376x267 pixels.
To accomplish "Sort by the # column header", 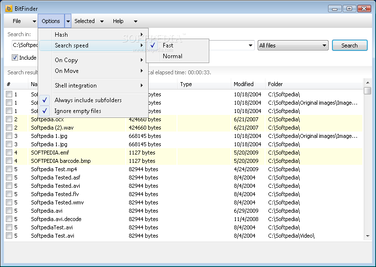I will coord(16,84).
